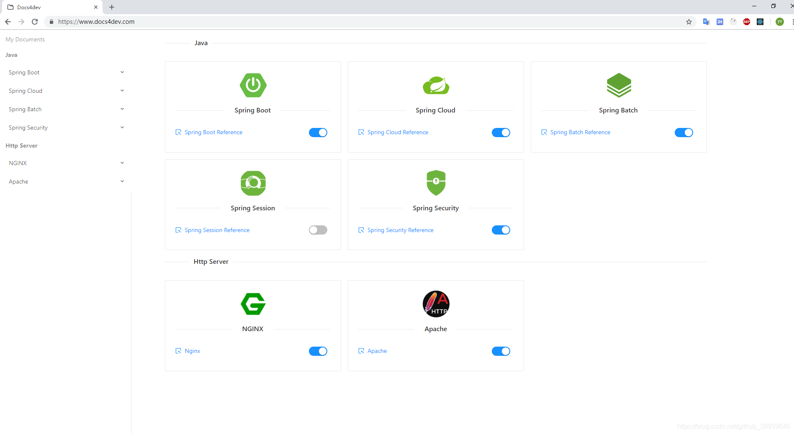Disable the Spring Boot Reference toggle
Screen dimensions: 794x434
point(318,133)
